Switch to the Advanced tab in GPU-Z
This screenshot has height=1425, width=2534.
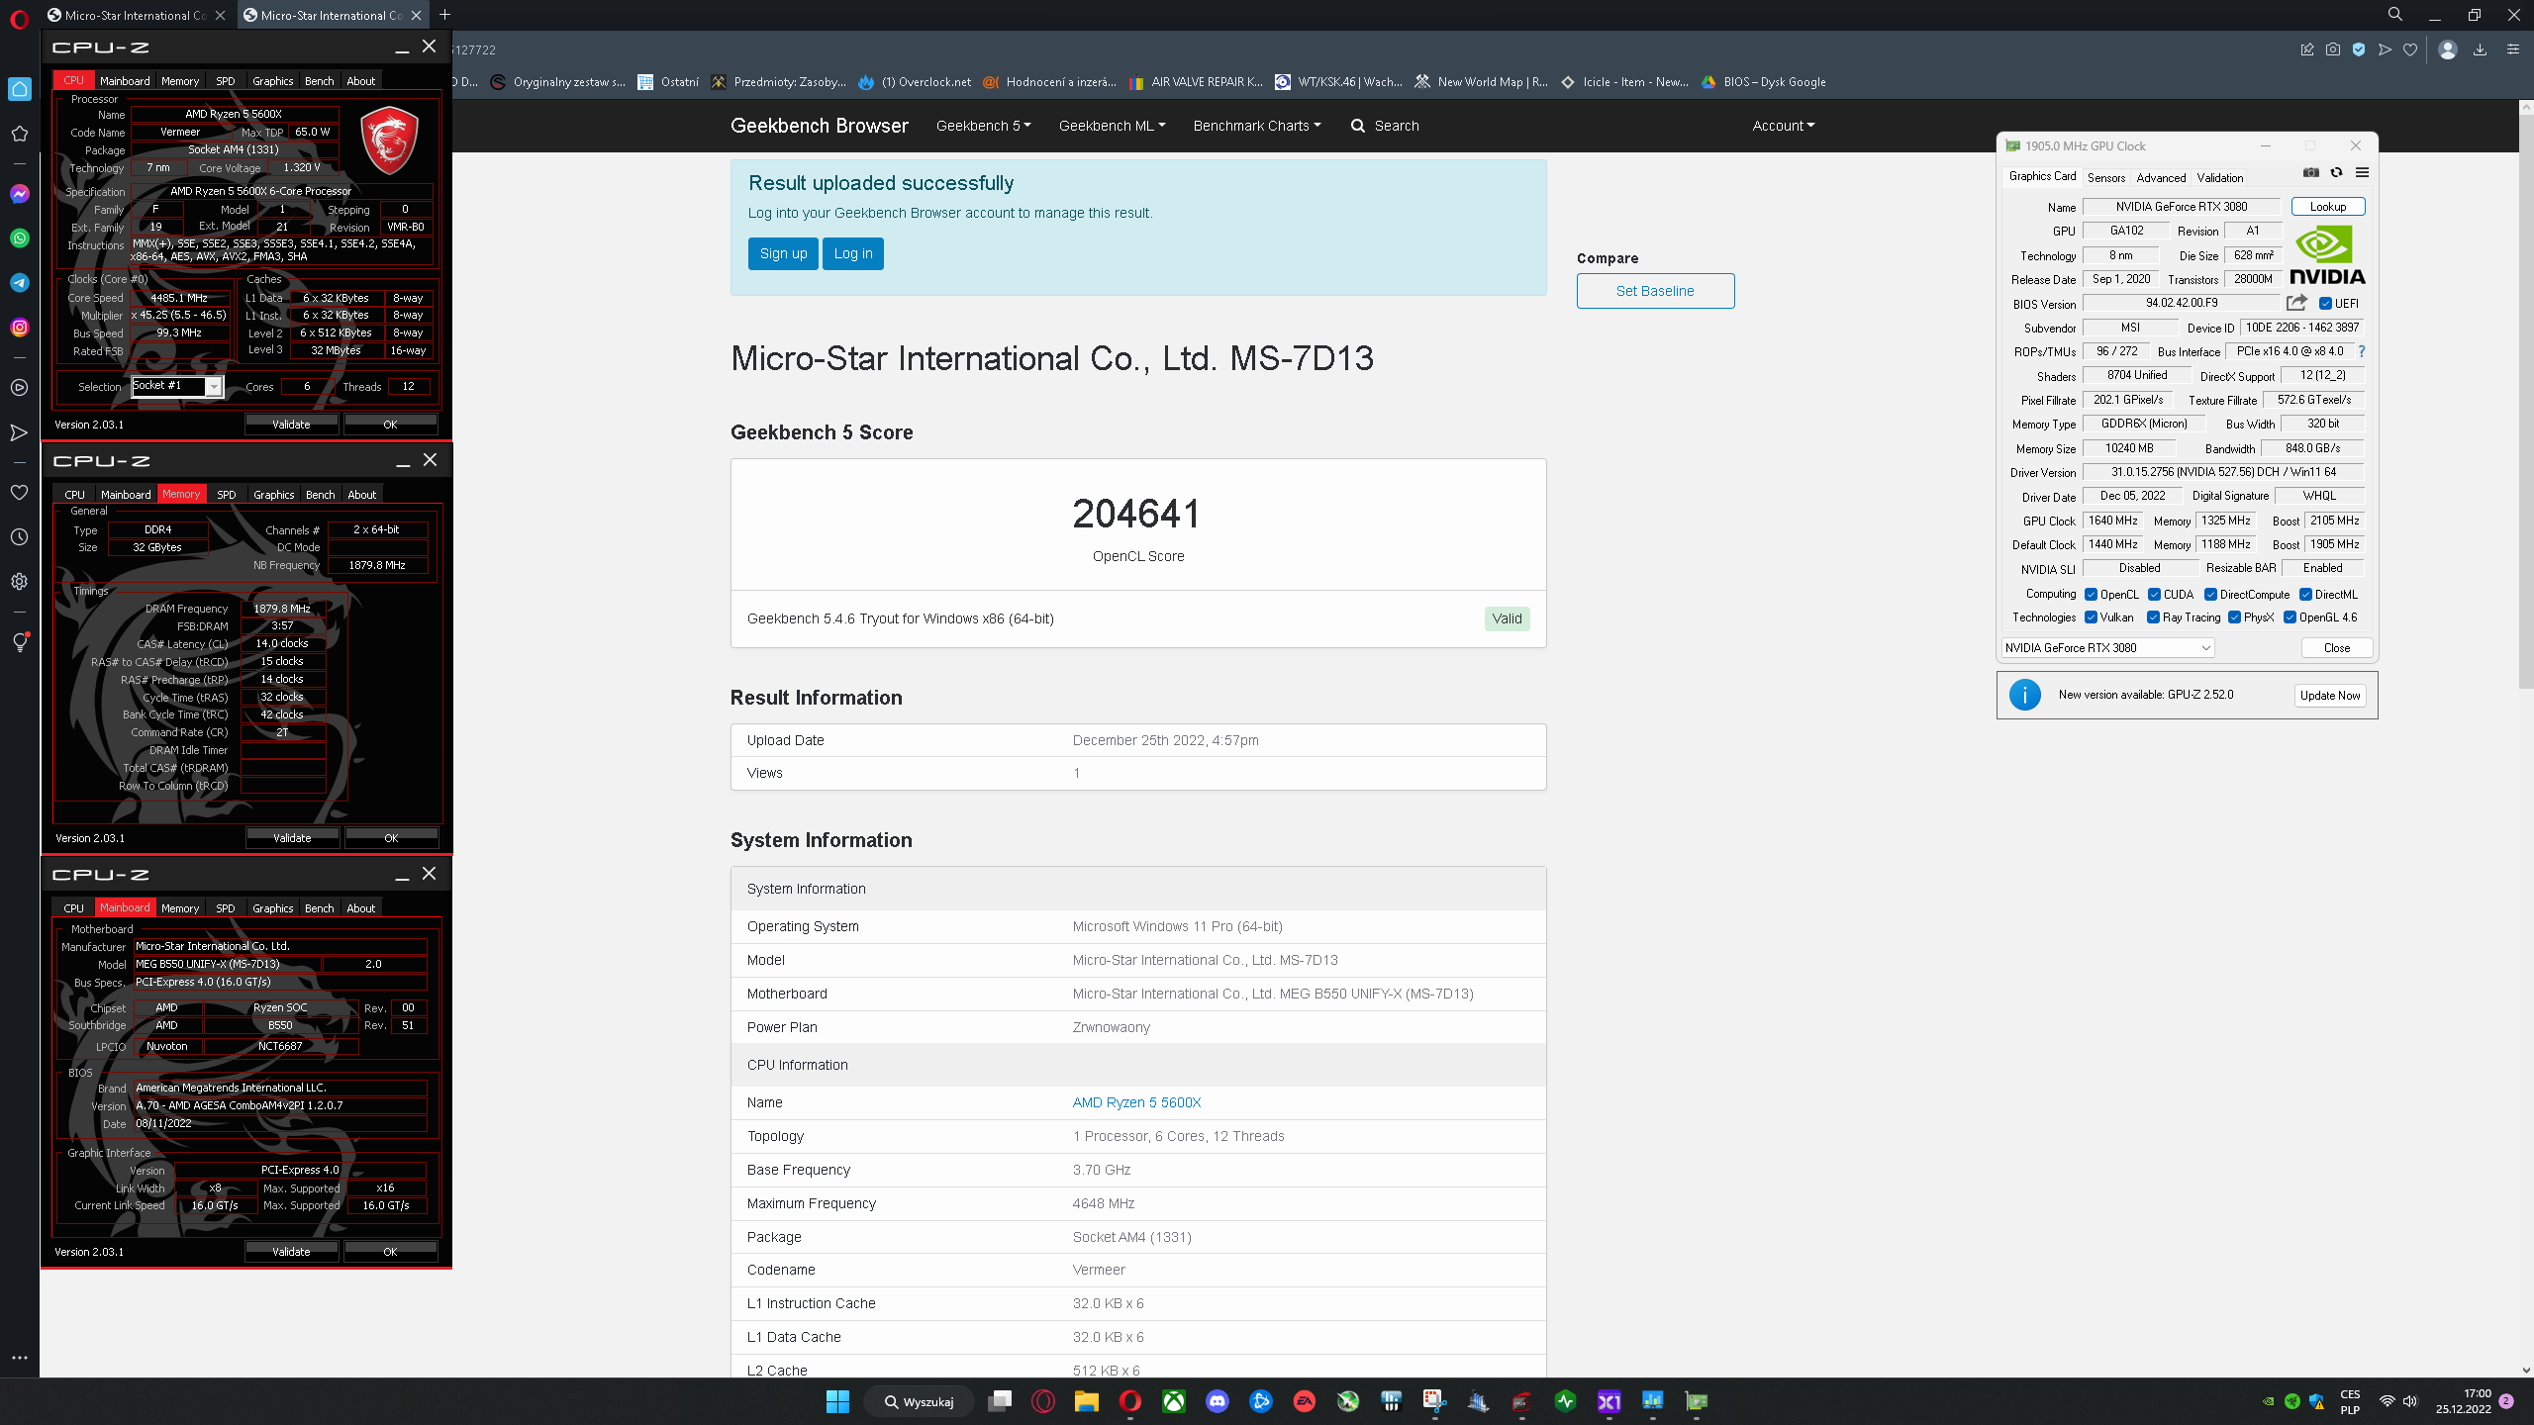(2161, 177)
